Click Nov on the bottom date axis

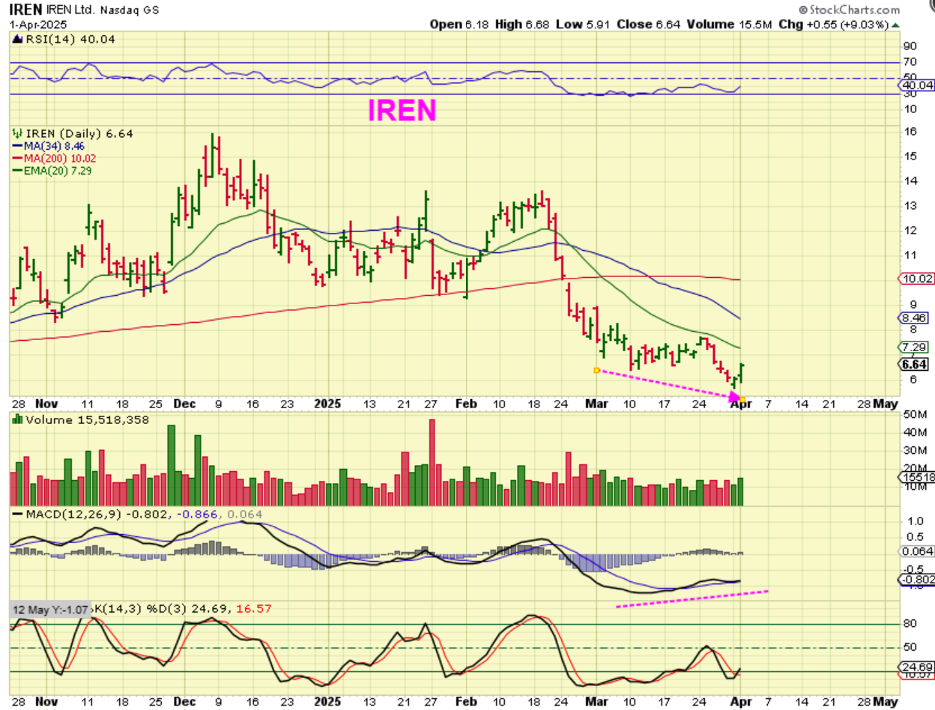[46, 703]
